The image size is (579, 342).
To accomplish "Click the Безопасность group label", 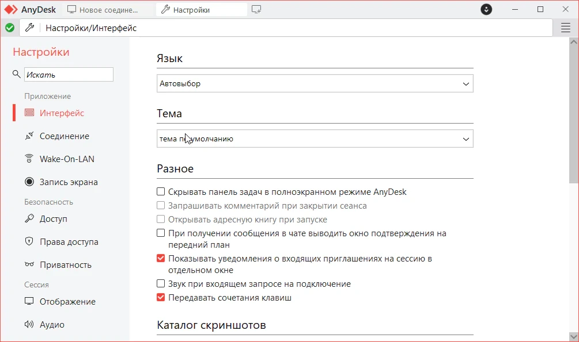I will [49, 202].
